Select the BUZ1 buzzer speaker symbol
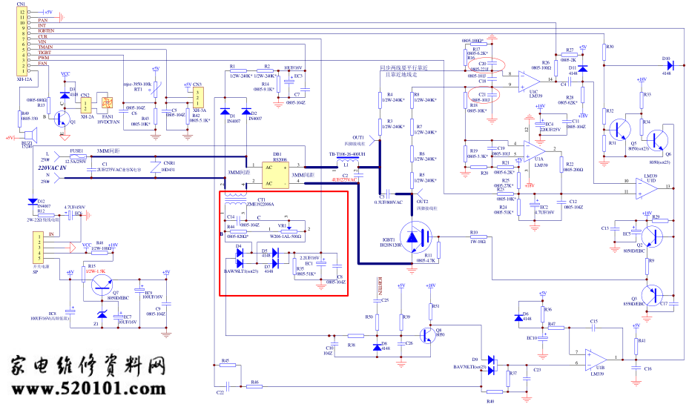 26,136
